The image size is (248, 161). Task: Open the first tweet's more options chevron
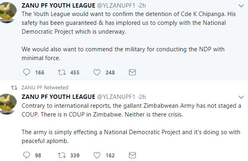[240, 6]
